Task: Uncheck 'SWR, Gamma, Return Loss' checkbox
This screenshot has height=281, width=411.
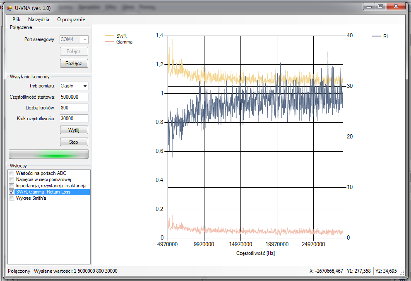Action: 12,192
